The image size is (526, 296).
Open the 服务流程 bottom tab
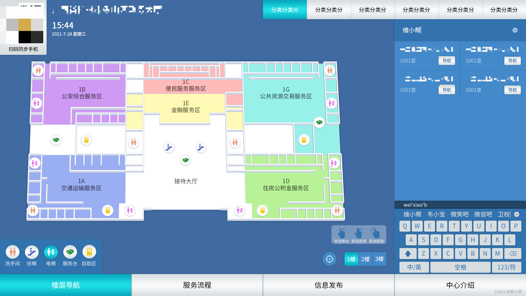click(197, 285)
